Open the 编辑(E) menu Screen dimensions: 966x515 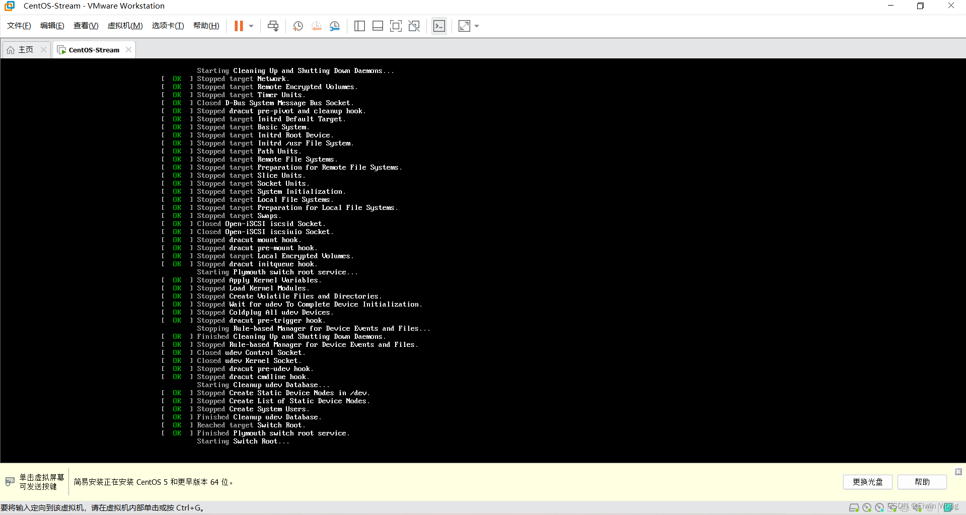[52, 26]
